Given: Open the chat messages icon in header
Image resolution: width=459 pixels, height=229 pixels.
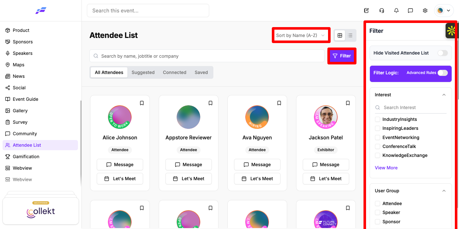Looking at the screenshot, I should (410, 11).
